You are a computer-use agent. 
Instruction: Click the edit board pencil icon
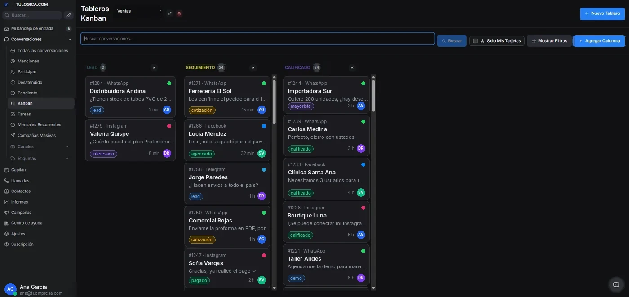coord(169,13)
